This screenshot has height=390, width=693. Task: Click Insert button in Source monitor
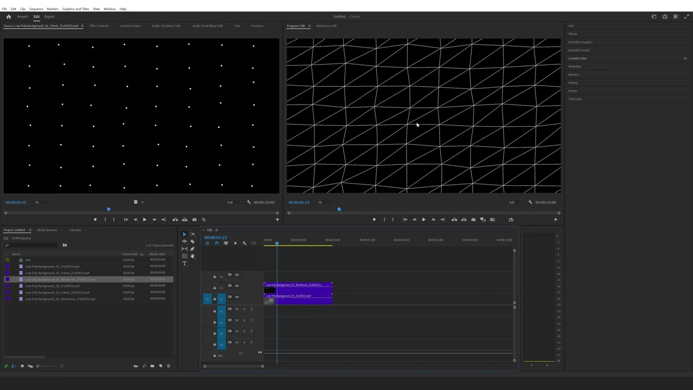pyautogui.click(x=175, y=219)
